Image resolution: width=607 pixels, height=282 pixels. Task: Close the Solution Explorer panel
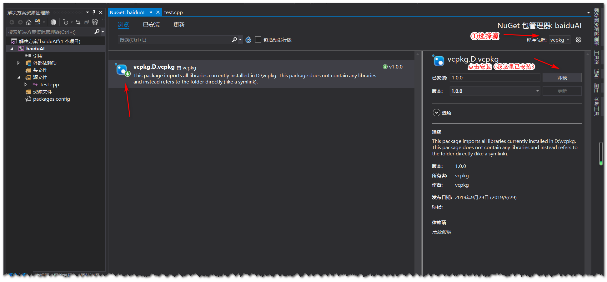click(101, 13)
